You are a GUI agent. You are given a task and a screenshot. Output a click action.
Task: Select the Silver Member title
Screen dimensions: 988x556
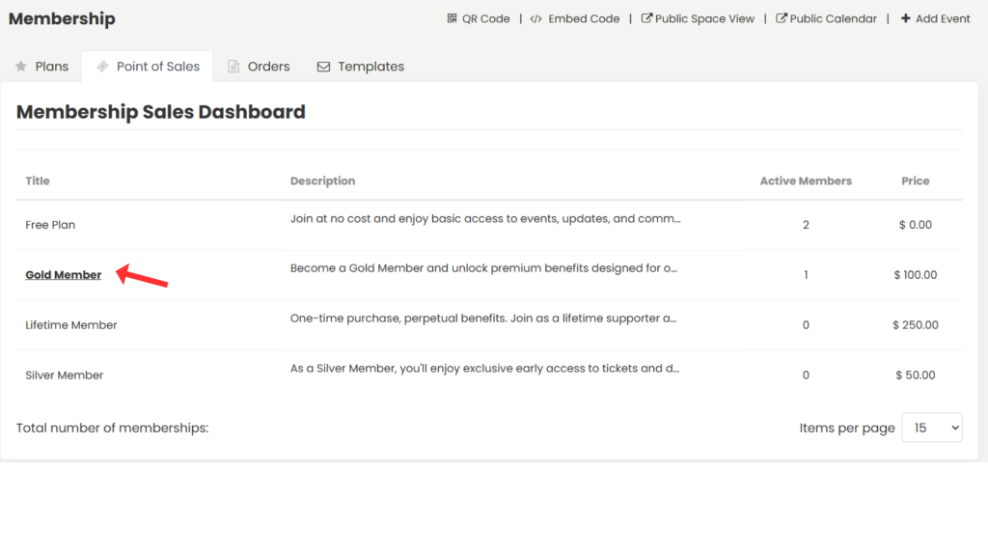pos(65,375)
